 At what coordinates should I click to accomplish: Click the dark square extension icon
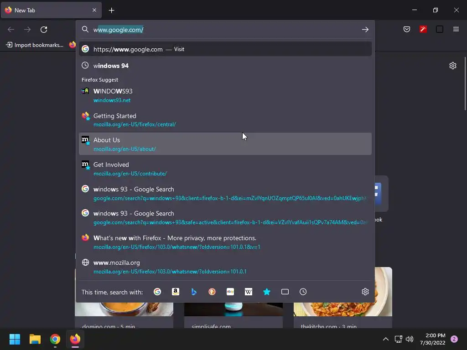point(440,29)
